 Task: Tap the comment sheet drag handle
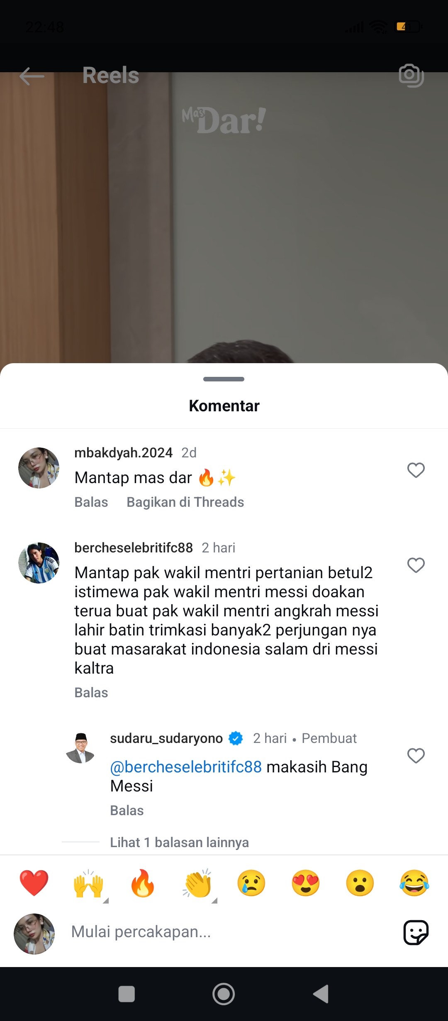(x=224, y=379)
